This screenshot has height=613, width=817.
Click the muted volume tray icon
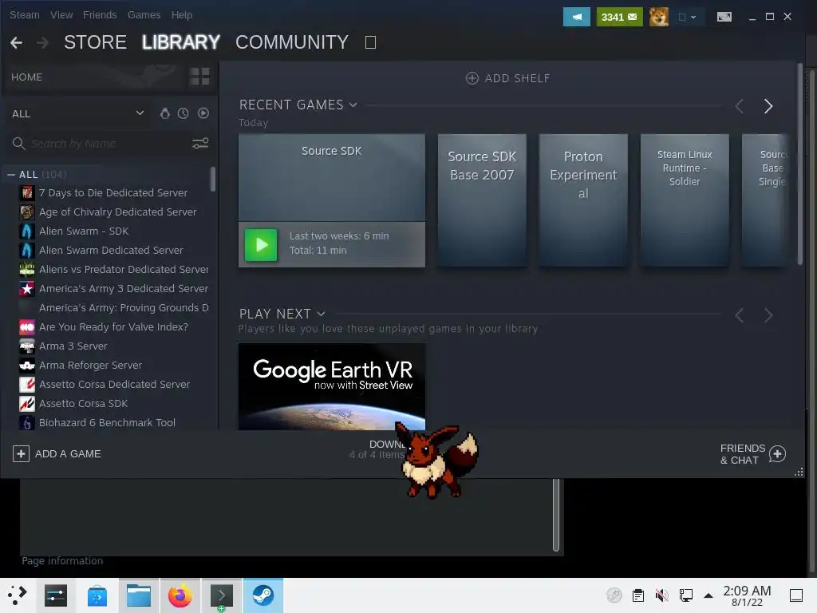pos(661,595)
